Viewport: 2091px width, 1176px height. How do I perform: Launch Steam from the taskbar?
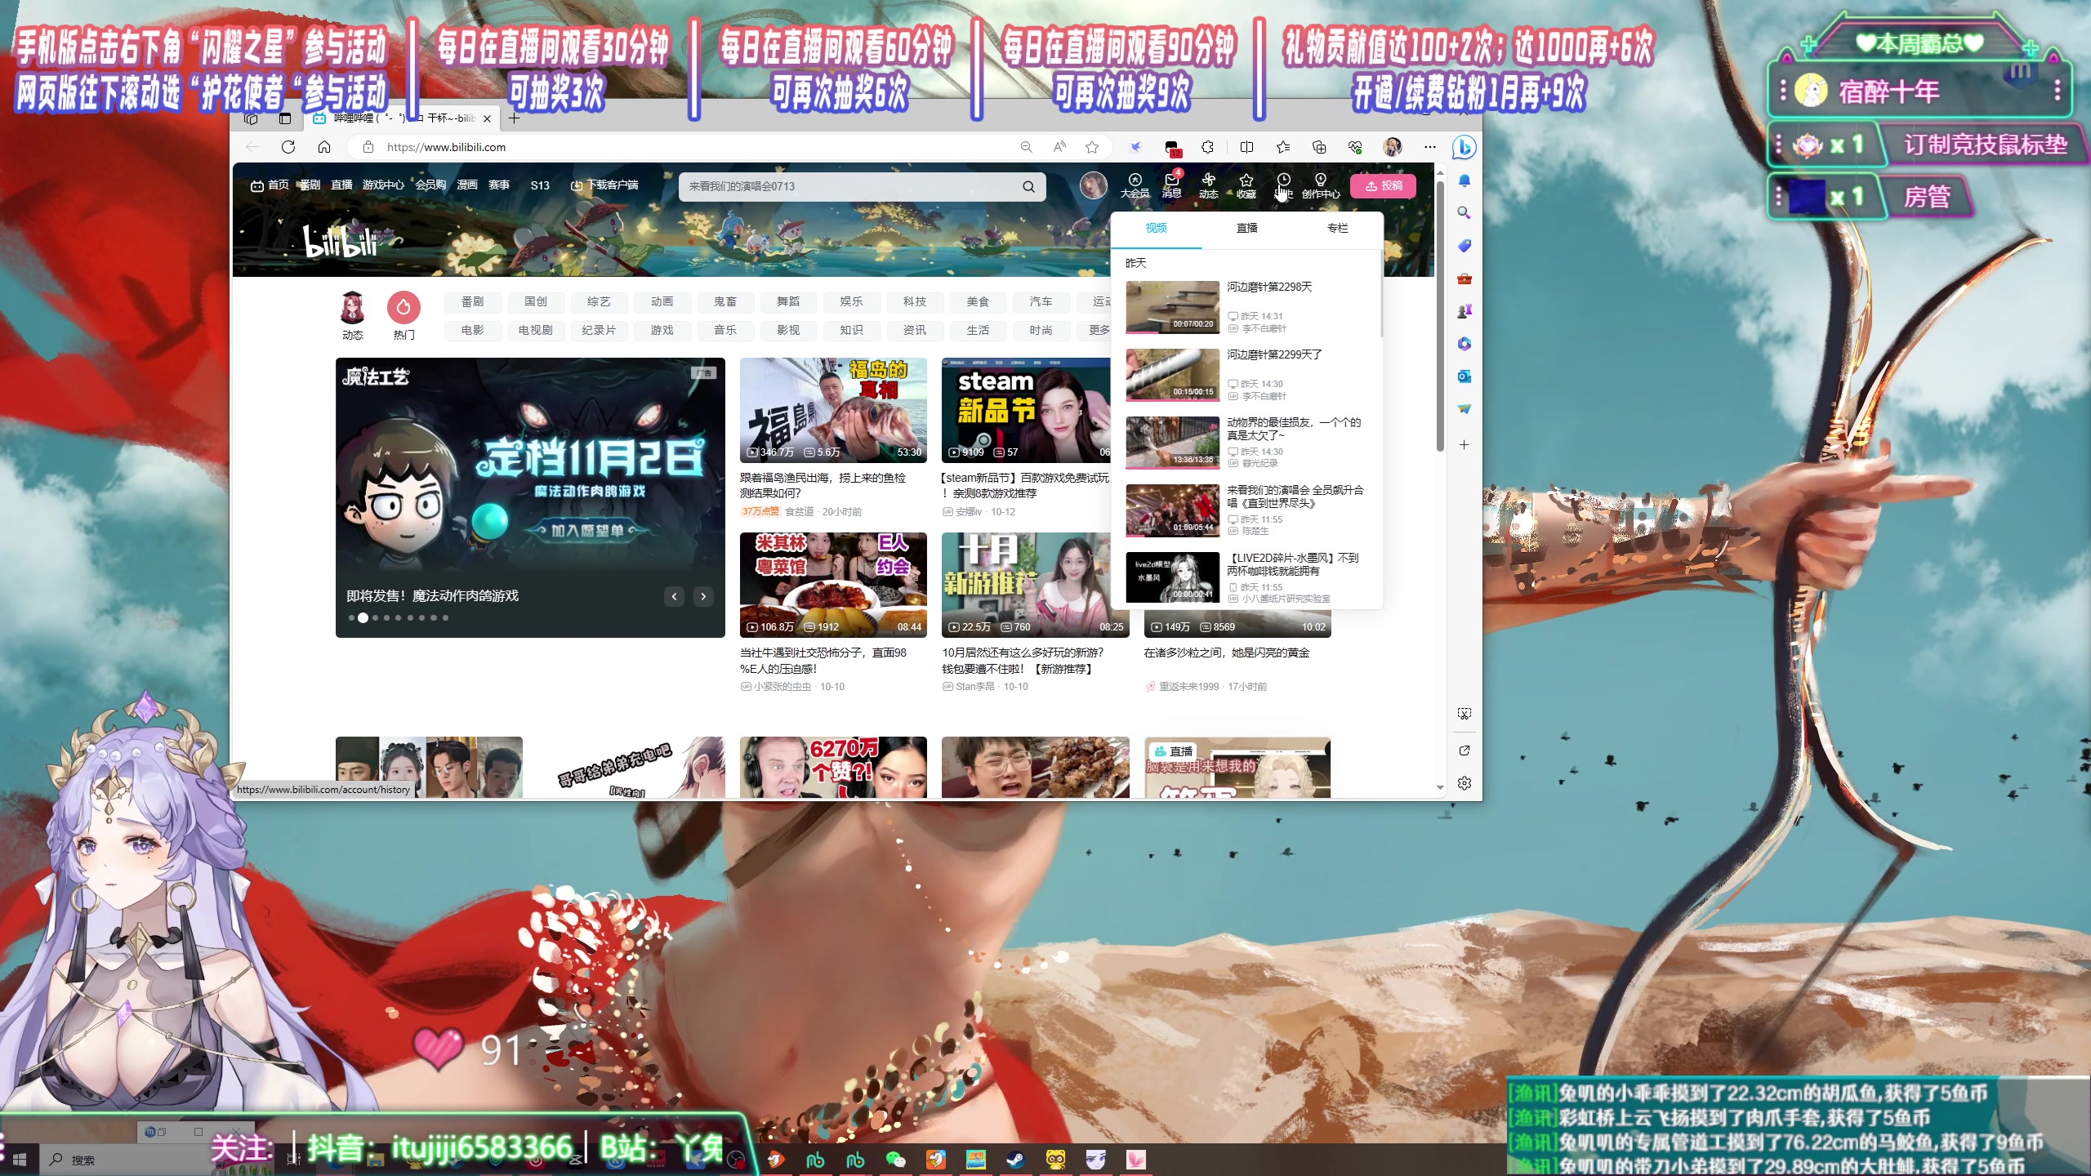coord(1017,1159)
